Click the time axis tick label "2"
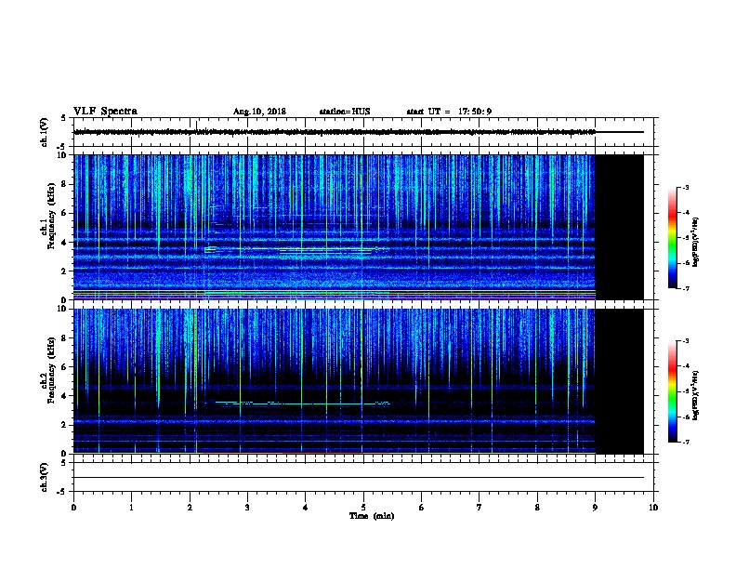Viewport: 736px width, 569px height. click(x=190, y=507)
